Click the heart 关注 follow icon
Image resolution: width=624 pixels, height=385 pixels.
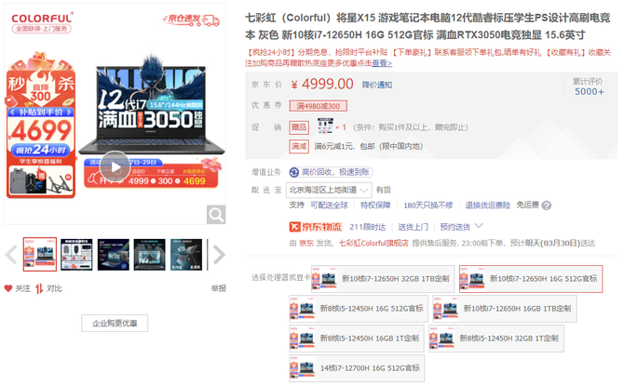point(8,288)
